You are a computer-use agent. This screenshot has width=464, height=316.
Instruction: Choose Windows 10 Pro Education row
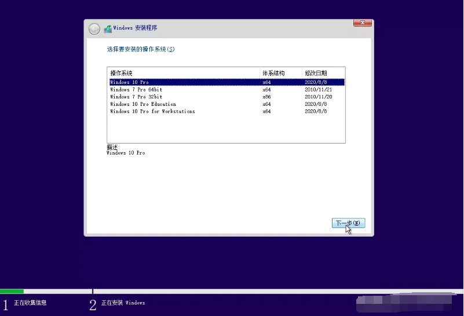(227, 104)
